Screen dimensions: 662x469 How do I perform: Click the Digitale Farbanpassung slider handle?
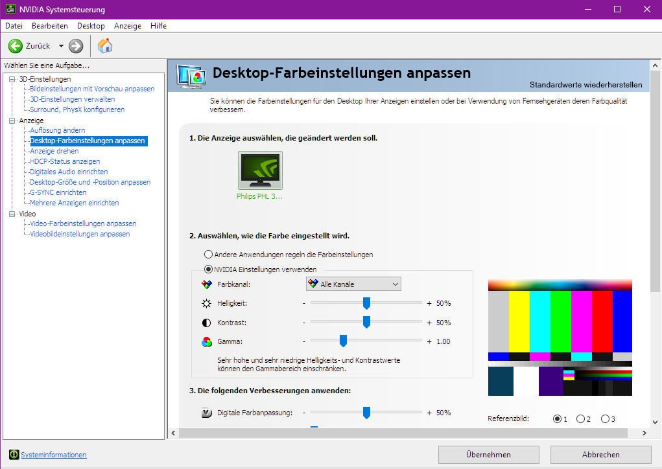tap(366, 413)
